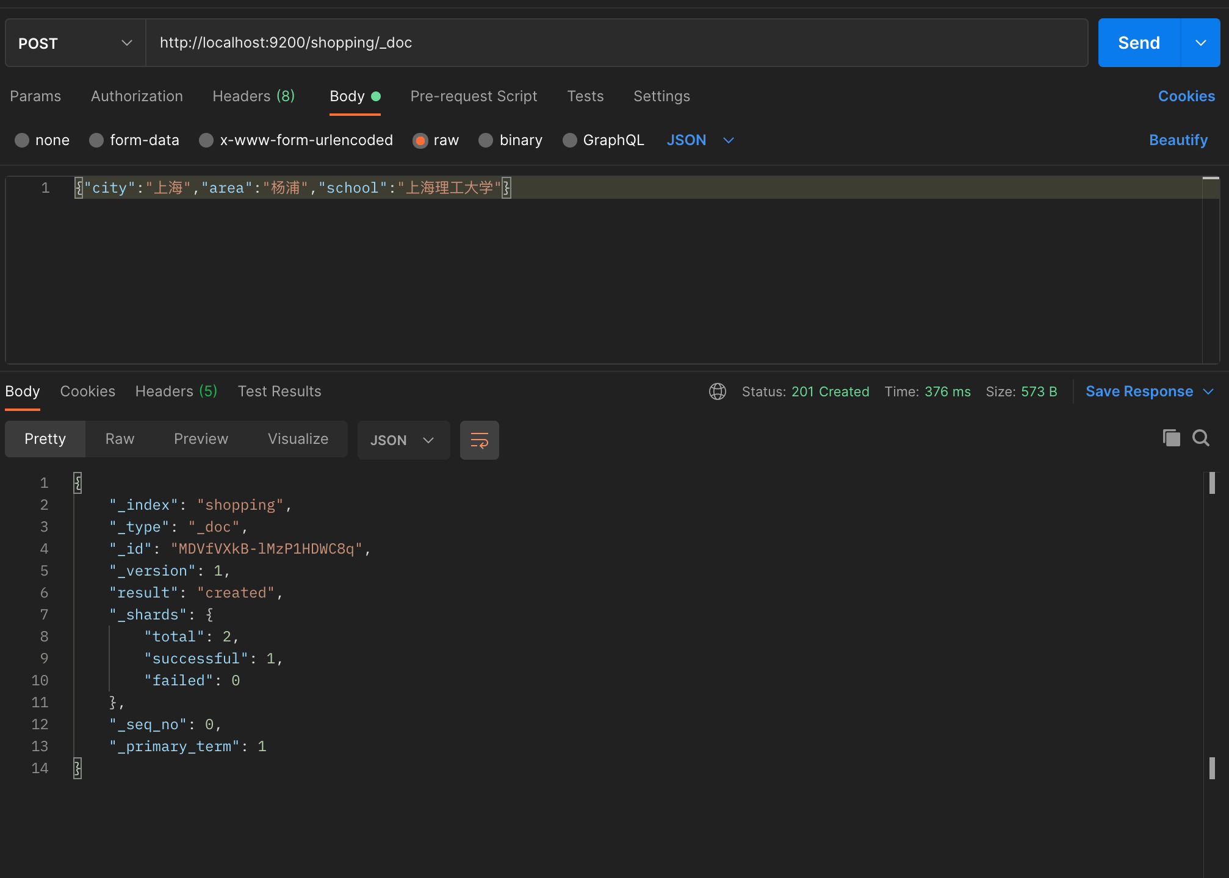The image size is (1229, 878).
Task: Switch to the Tests tab
Action: point(585,96)
